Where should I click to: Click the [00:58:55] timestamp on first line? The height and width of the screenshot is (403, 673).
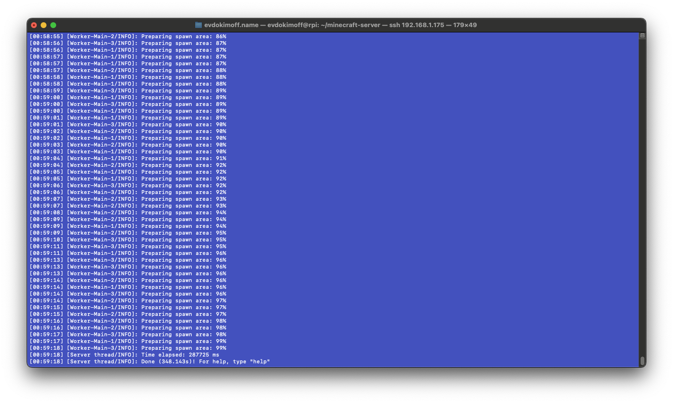point(46,36)
